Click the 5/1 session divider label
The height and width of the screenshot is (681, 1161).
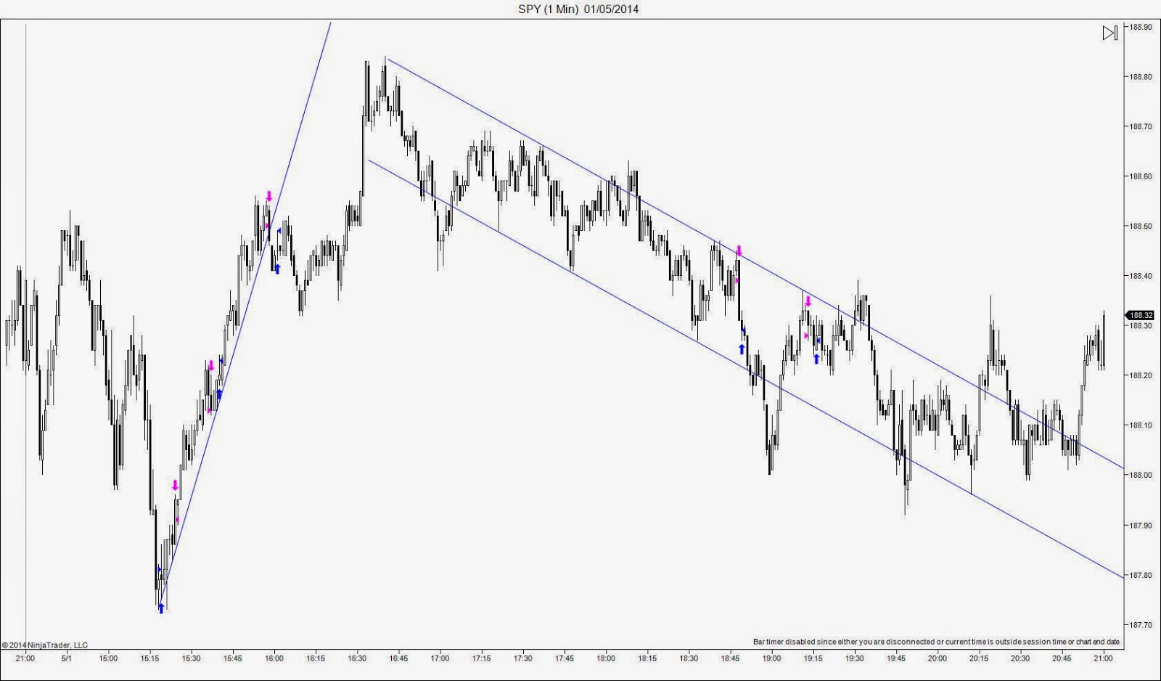coord(66,659)
